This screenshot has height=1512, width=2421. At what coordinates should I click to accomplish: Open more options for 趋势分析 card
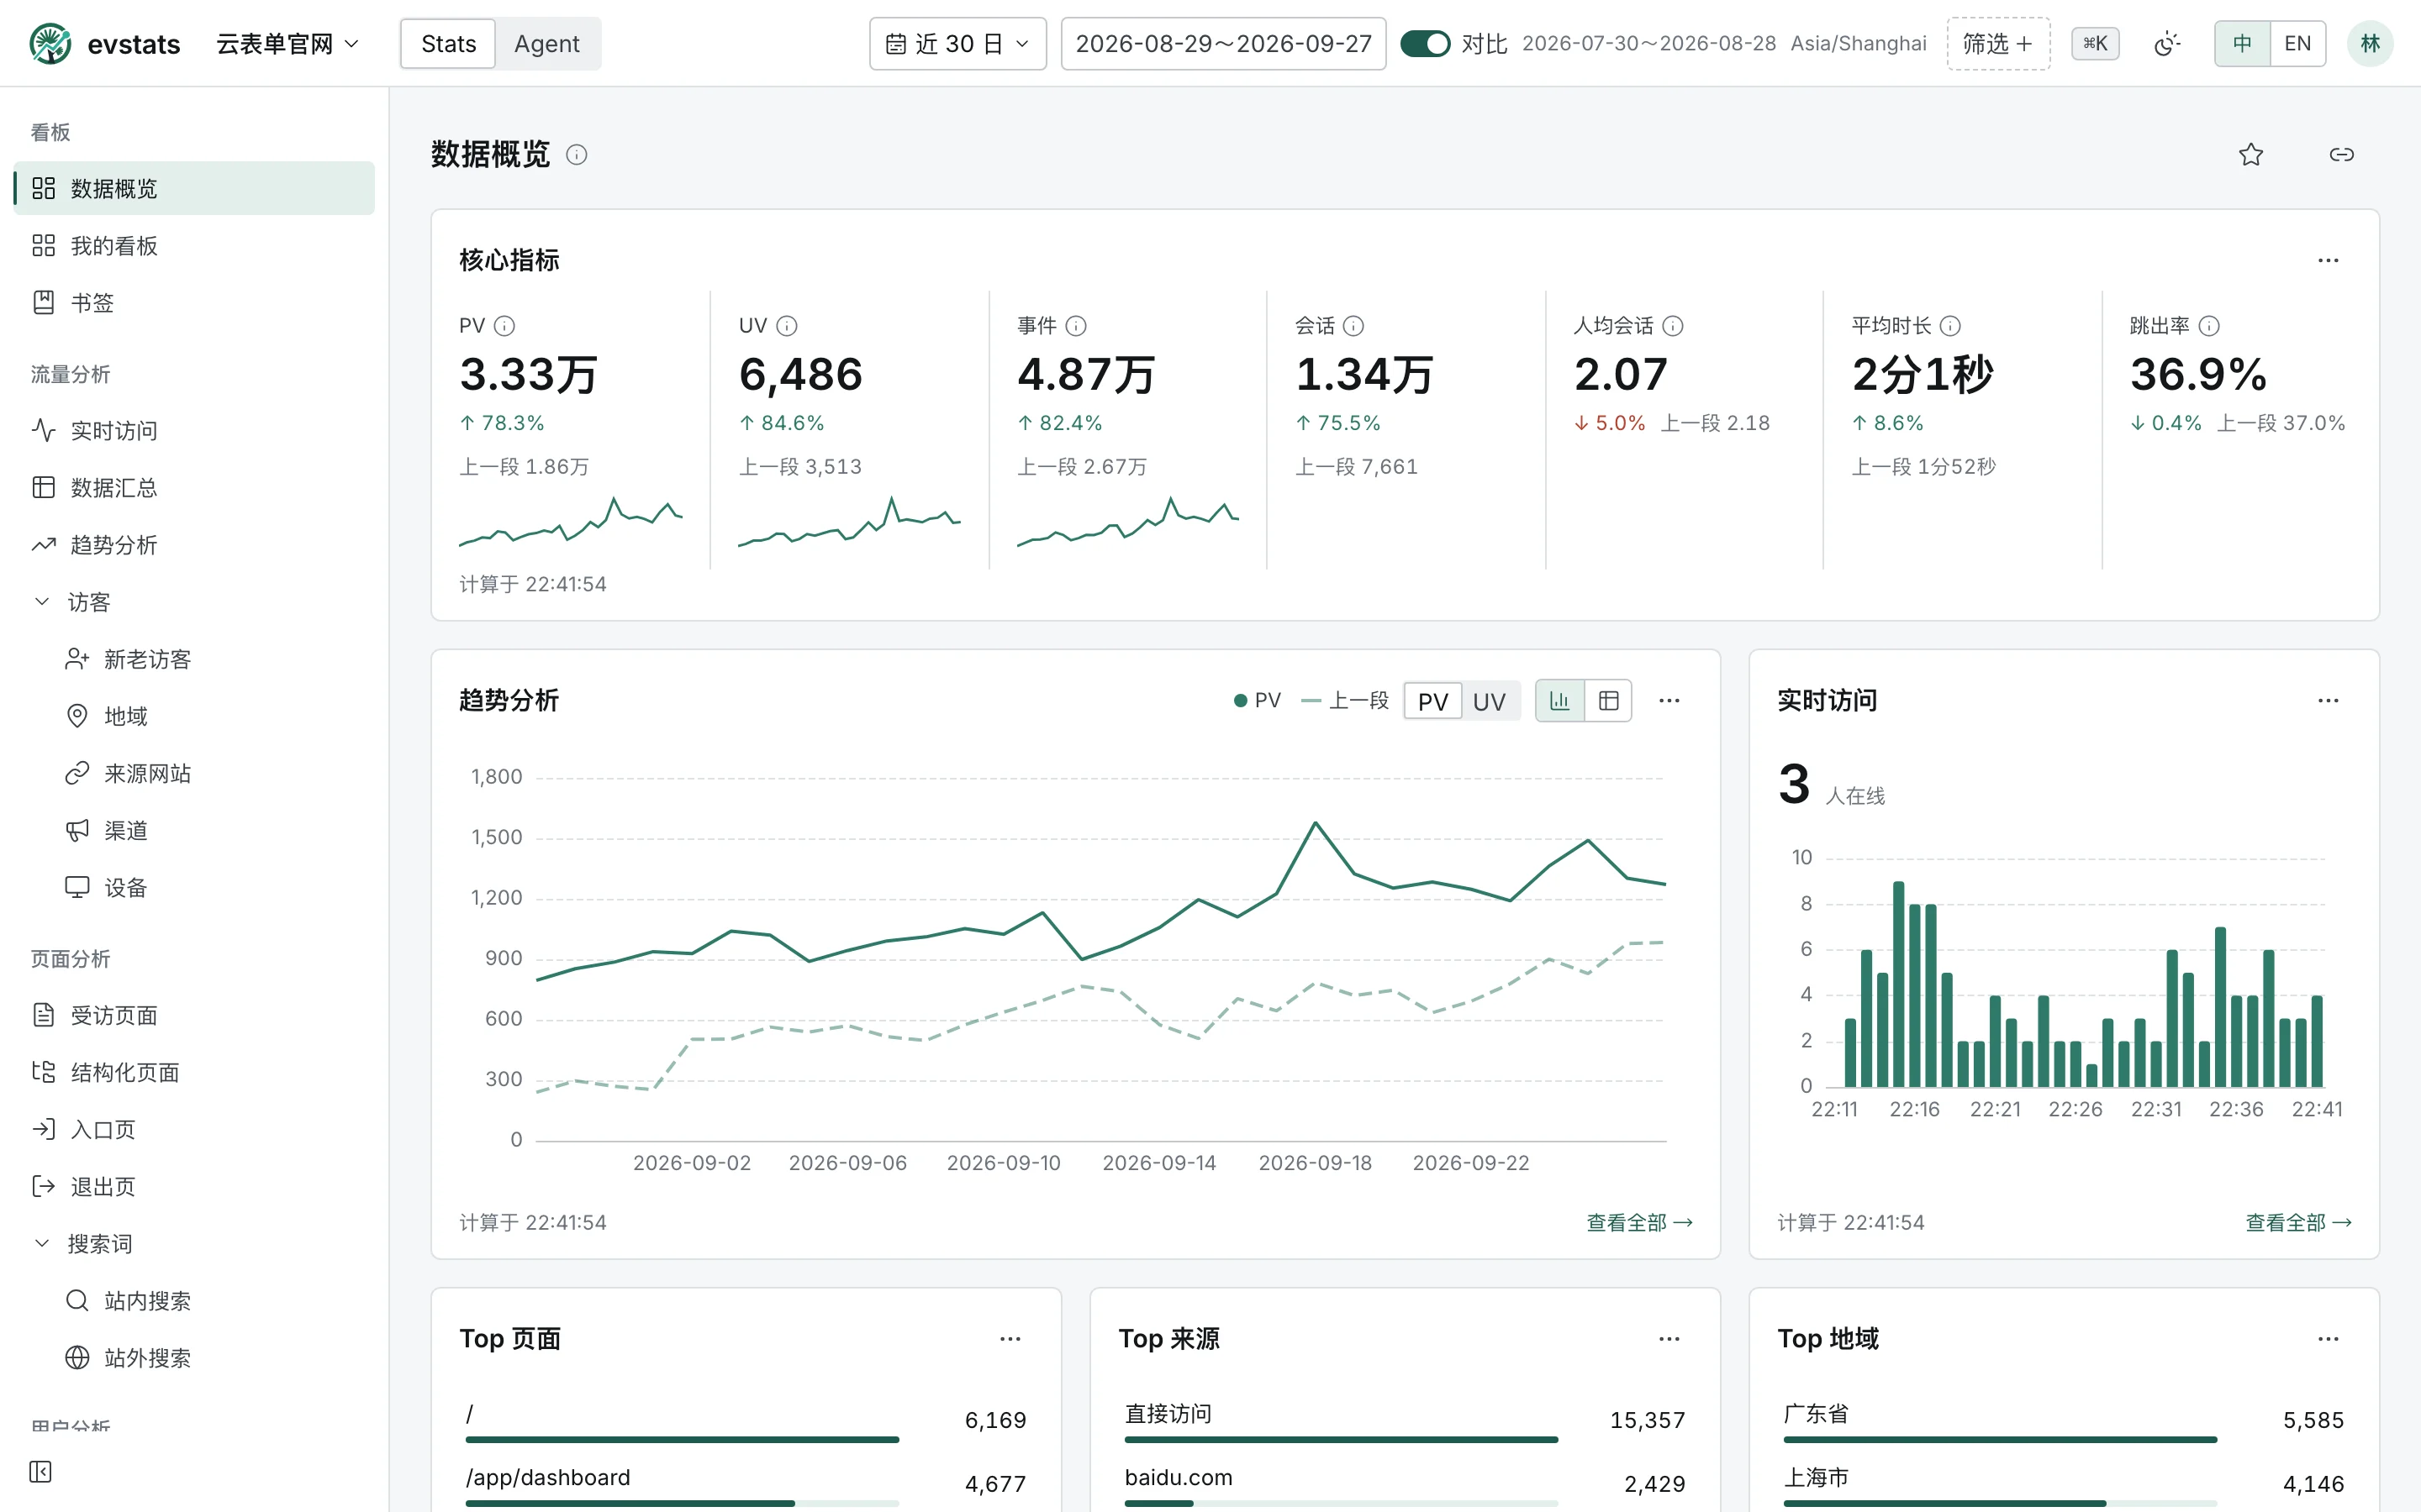(x=1669, y=701)
